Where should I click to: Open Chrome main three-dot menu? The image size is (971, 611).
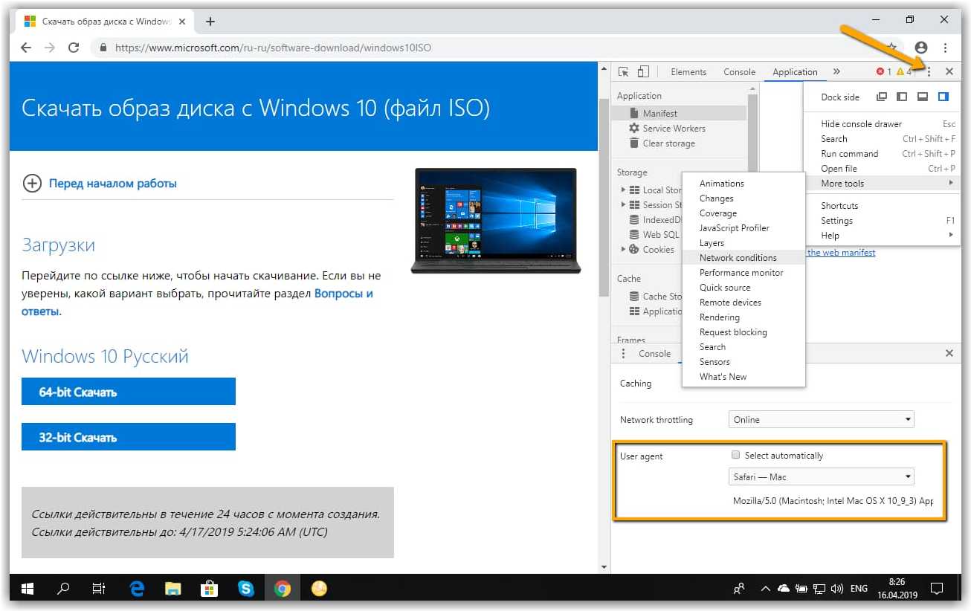[x=946, y=48]
